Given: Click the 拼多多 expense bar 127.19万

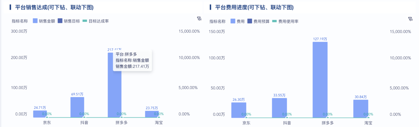Looking at the screenshot, I should click(x=320, y=80).
